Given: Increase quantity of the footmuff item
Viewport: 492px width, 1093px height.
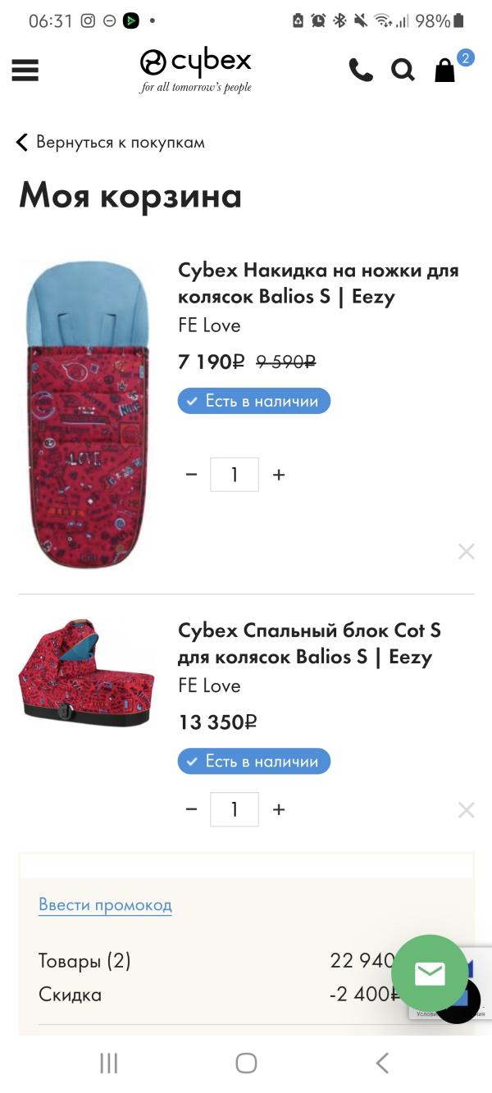Looking at the screenshot, I should (279, 475).
